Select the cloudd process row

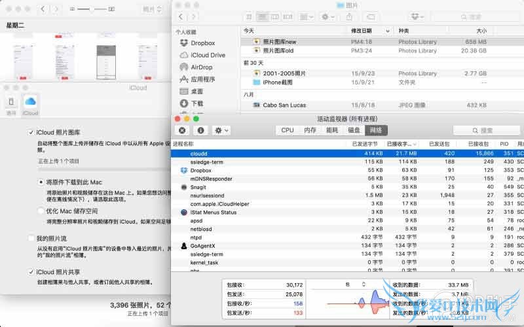pos(348,154)
